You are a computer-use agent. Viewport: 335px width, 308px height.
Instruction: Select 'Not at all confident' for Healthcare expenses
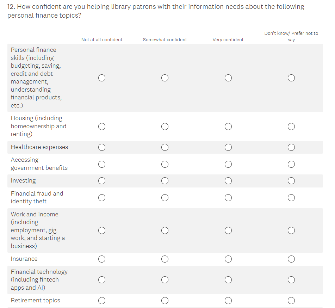click(102, 147)
